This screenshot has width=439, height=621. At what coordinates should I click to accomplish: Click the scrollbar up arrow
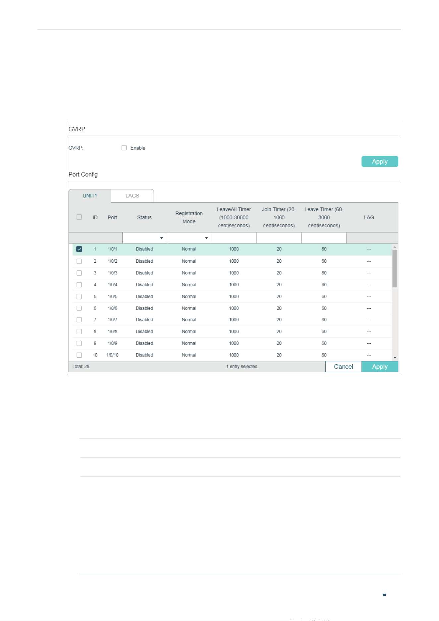coord(395,247)
